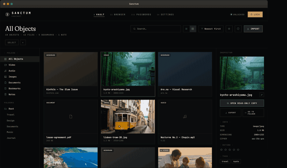
Task: Click the travel tag
Action: click(x=225, y=161)
